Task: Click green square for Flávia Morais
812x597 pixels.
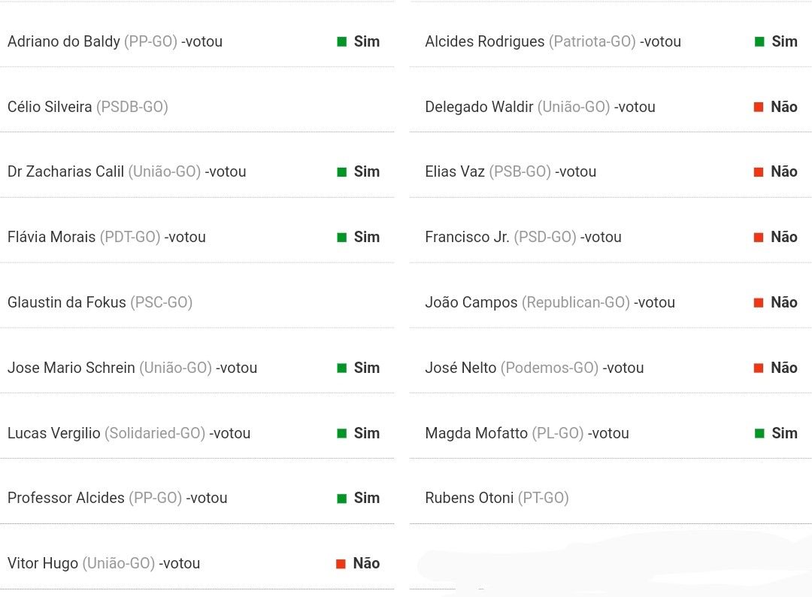Action: [x=342, y=237]
